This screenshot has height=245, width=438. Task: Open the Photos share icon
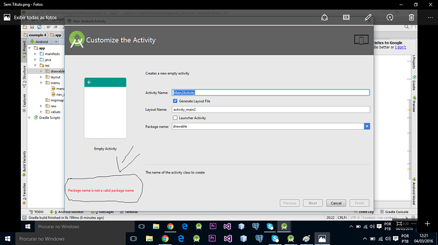(324, 17)
